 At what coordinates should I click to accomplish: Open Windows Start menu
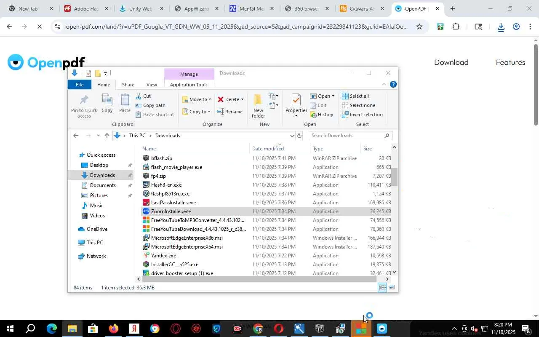point(10,329)
